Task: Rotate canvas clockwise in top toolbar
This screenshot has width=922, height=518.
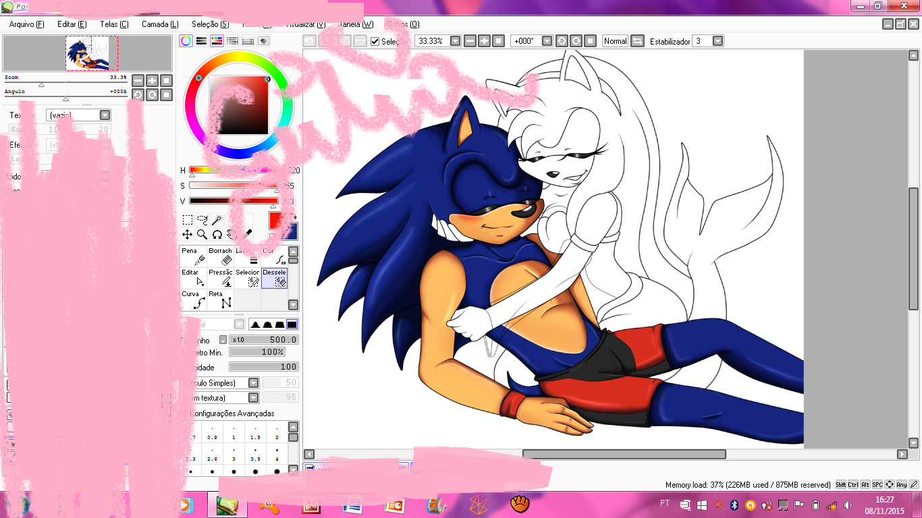Action: click(576, 41)
